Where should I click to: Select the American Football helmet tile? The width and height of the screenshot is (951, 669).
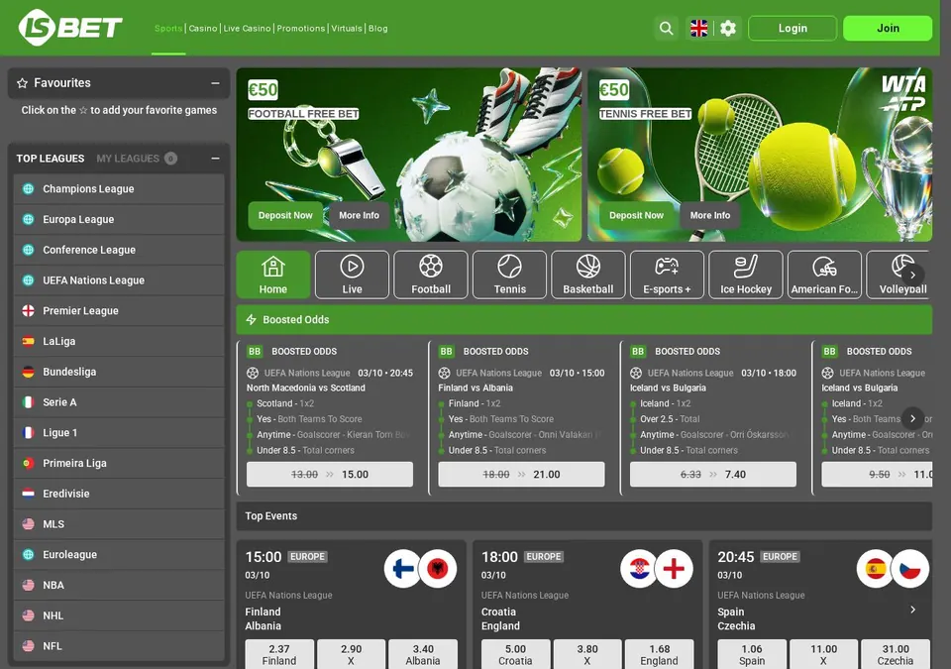point(824,275)
